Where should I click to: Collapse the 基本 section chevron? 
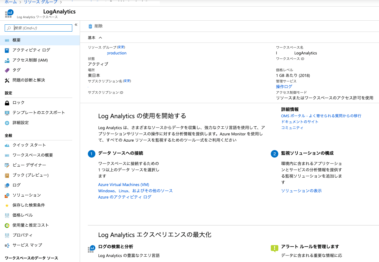100,38
